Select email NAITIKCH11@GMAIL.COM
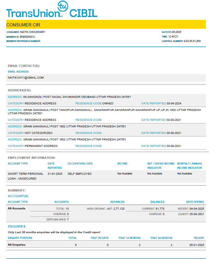The height and width of the screenshot is (259, 209). (26, 78)
